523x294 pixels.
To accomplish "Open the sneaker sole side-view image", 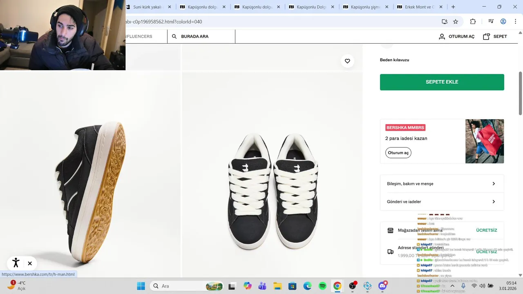I will pyautogui.click(x=90, y=176).
